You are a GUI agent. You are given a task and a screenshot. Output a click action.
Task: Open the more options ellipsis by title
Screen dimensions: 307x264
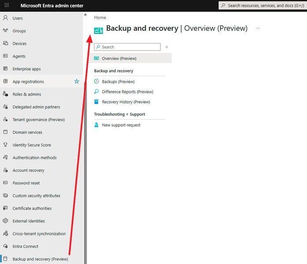pos(258,29)
